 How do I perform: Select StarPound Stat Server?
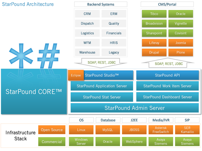tap(102, 97)
